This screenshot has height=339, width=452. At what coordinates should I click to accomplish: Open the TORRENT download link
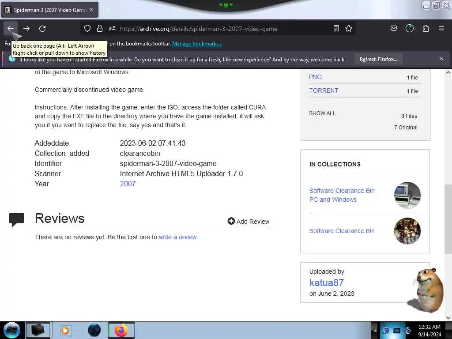coord(324,90)
